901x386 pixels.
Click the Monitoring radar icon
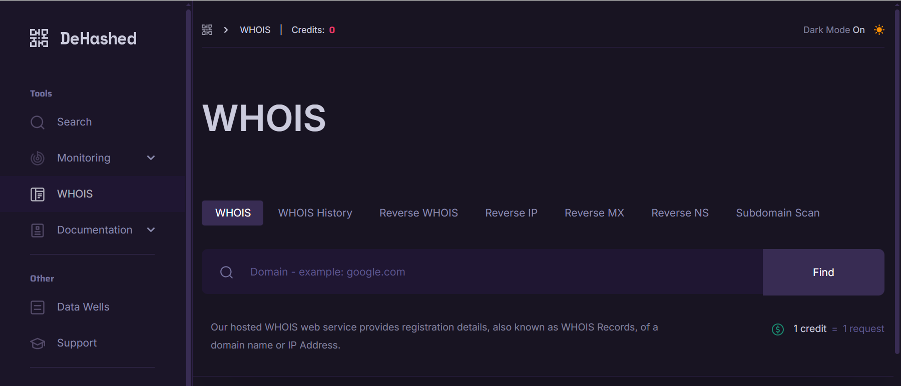click(38, 158)
